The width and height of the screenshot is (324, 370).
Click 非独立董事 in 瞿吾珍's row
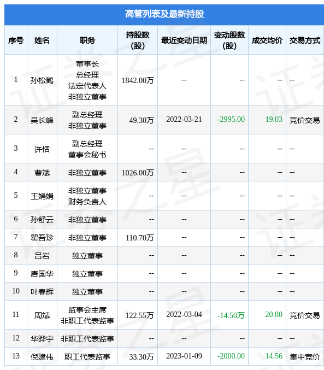click(87, 238)
